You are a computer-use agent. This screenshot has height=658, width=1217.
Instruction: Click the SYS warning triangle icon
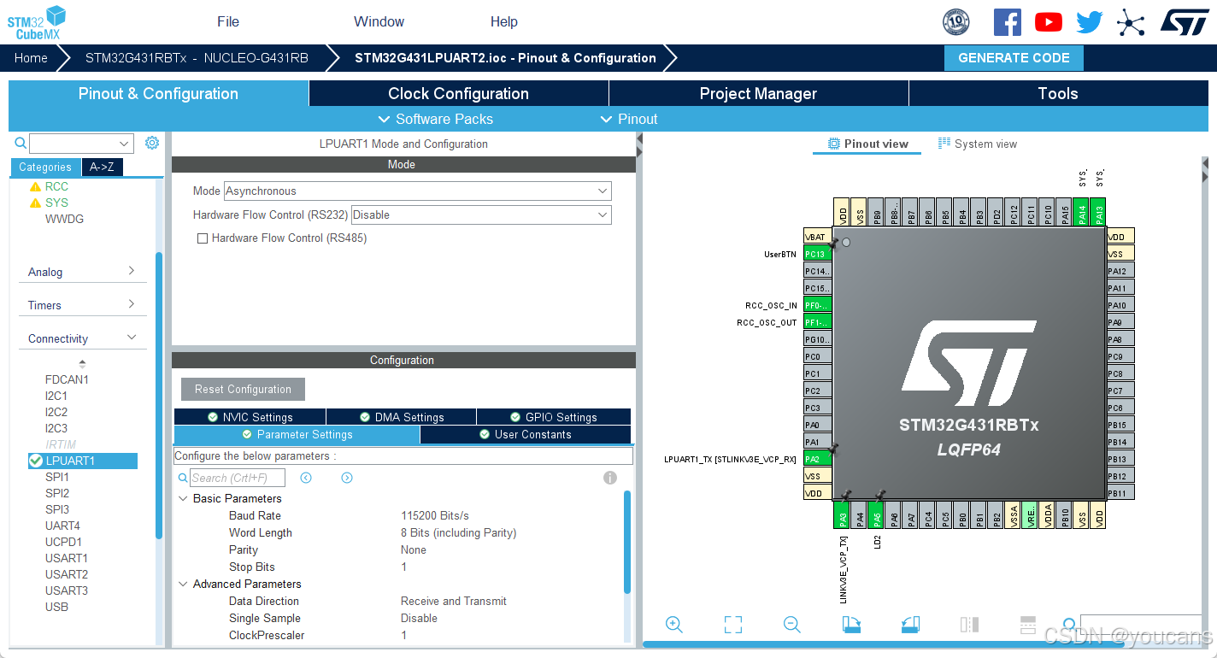point(35,203)
